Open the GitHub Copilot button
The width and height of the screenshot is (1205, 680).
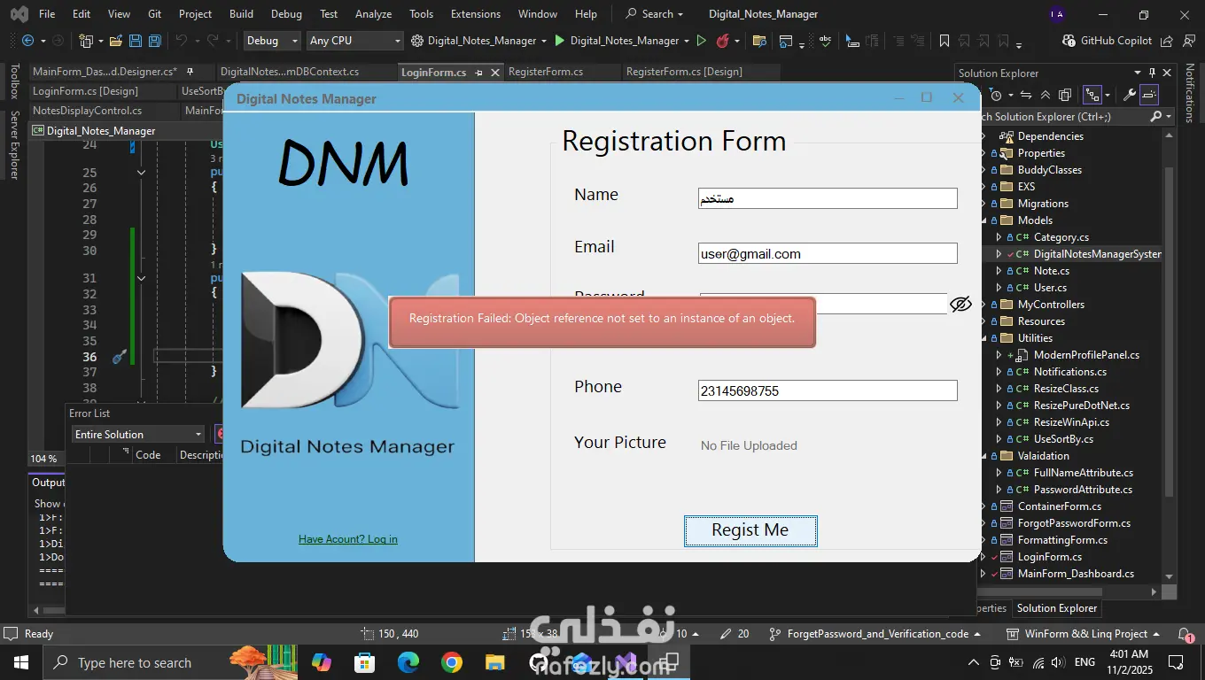pos(1108,41)
